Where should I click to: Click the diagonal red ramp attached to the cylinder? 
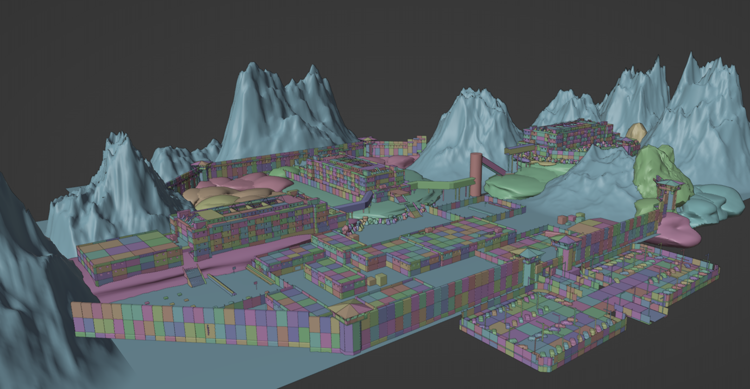point(493,166)
